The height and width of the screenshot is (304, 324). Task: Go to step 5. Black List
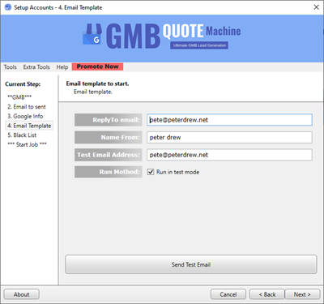(x=22, y=135)
